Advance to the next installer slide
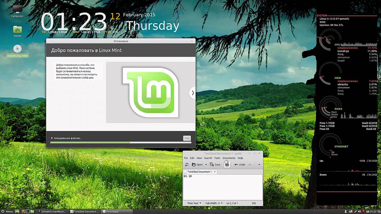The height and width of the screenshot is (214, 381). click(x=193, y=93)
